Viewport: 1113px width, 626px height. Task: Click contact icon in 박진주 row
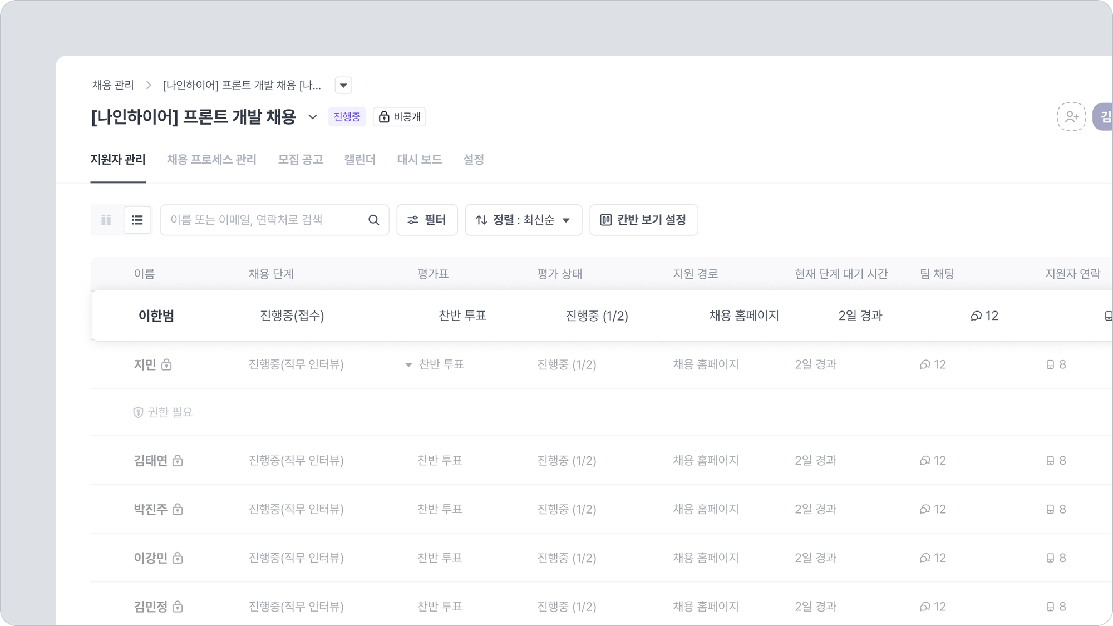tap(1050, 509)
